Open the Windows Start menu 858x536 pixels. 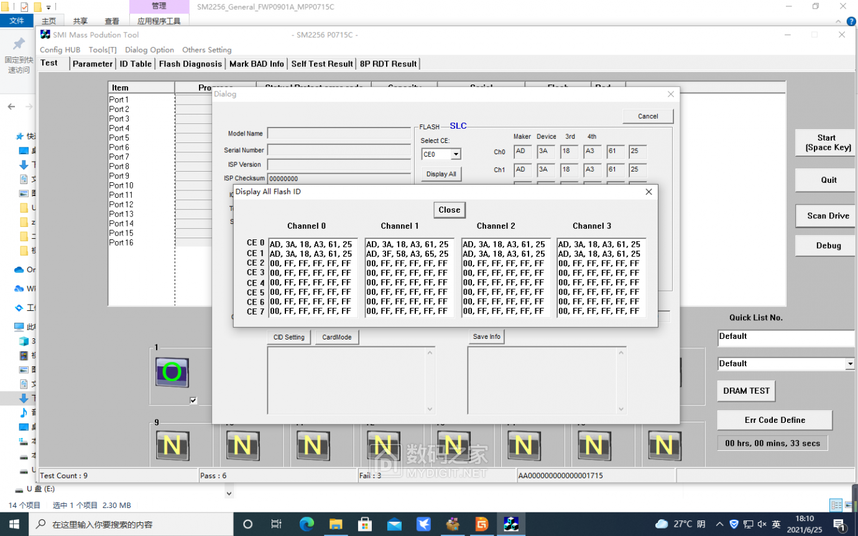pos(14,524)
